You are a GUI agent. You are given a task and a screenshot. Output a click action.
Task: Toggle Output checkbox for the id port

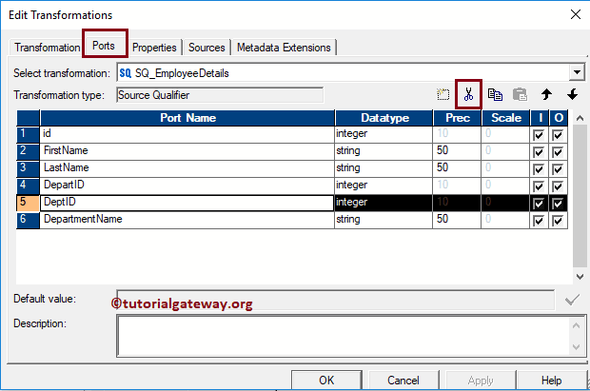pos(558,135)
